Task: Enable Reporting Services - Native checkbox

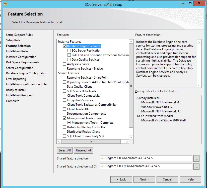Action: click(64, 69)
